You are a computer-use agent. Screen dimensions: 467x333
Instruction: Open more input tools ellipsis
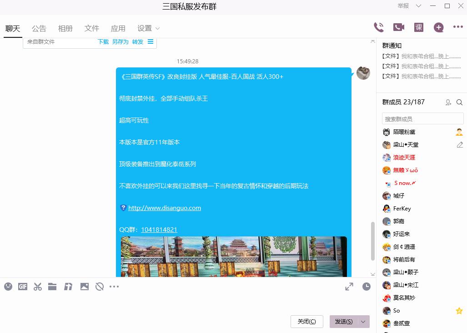(x=114, y=287)
